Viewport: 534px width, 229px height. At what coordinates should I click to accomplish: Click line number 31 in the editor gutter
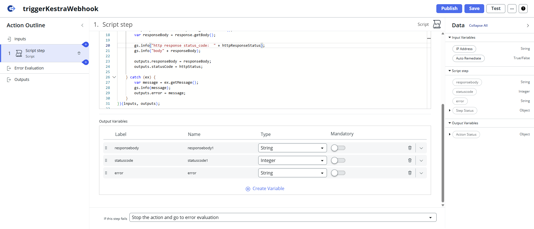click(x=108, y=104)
